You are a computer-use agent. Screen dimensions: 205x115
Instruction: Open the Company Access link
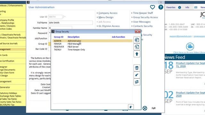(x=108, y=13)
